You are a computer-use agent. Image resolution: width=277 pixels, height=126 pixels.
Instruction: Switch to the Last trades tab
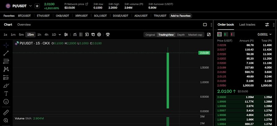click(247, 25)
